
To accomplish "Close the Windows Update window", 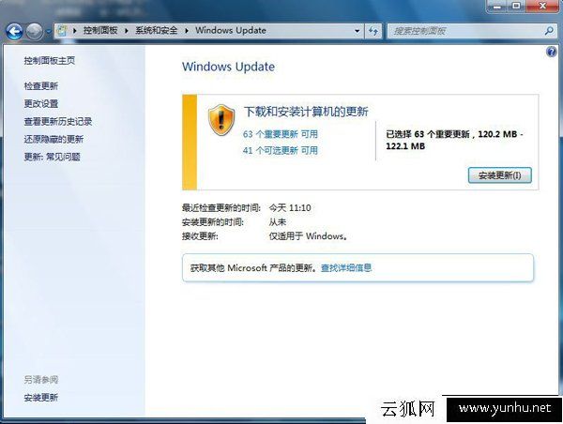I will [x=542, y=7].
